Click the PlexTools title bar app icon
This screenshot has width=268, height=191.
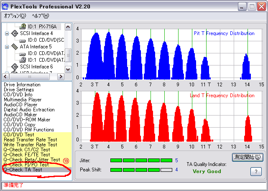[5, 7]
